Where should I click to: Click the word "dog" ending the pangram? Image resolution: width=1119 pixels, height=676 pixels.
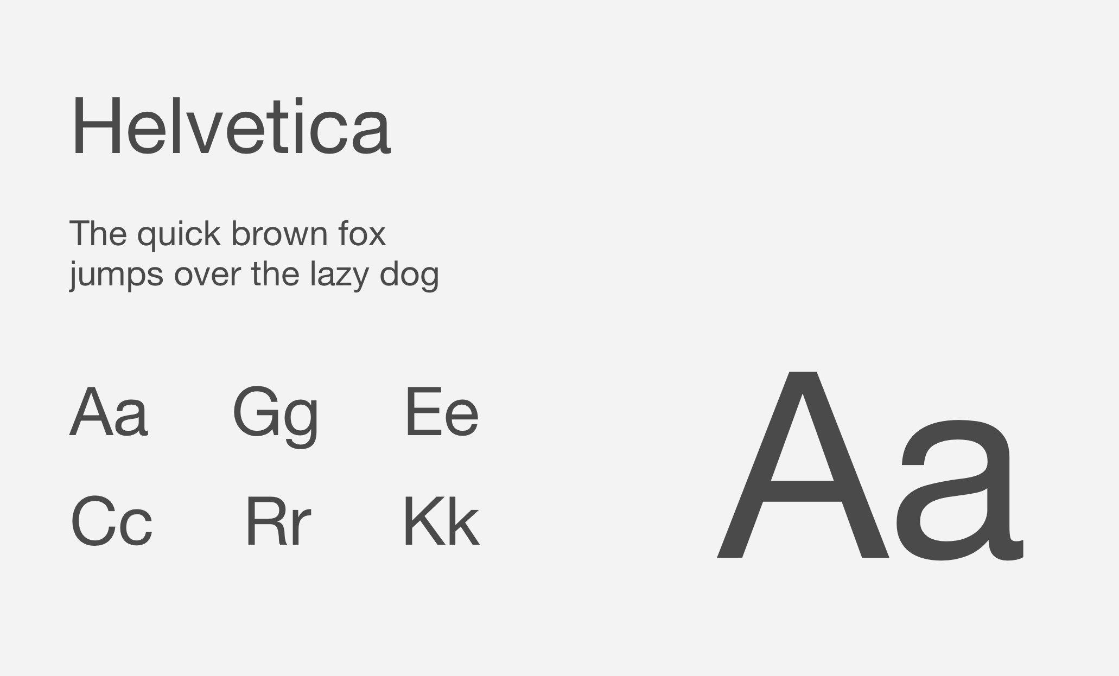(x=409, y=275)
